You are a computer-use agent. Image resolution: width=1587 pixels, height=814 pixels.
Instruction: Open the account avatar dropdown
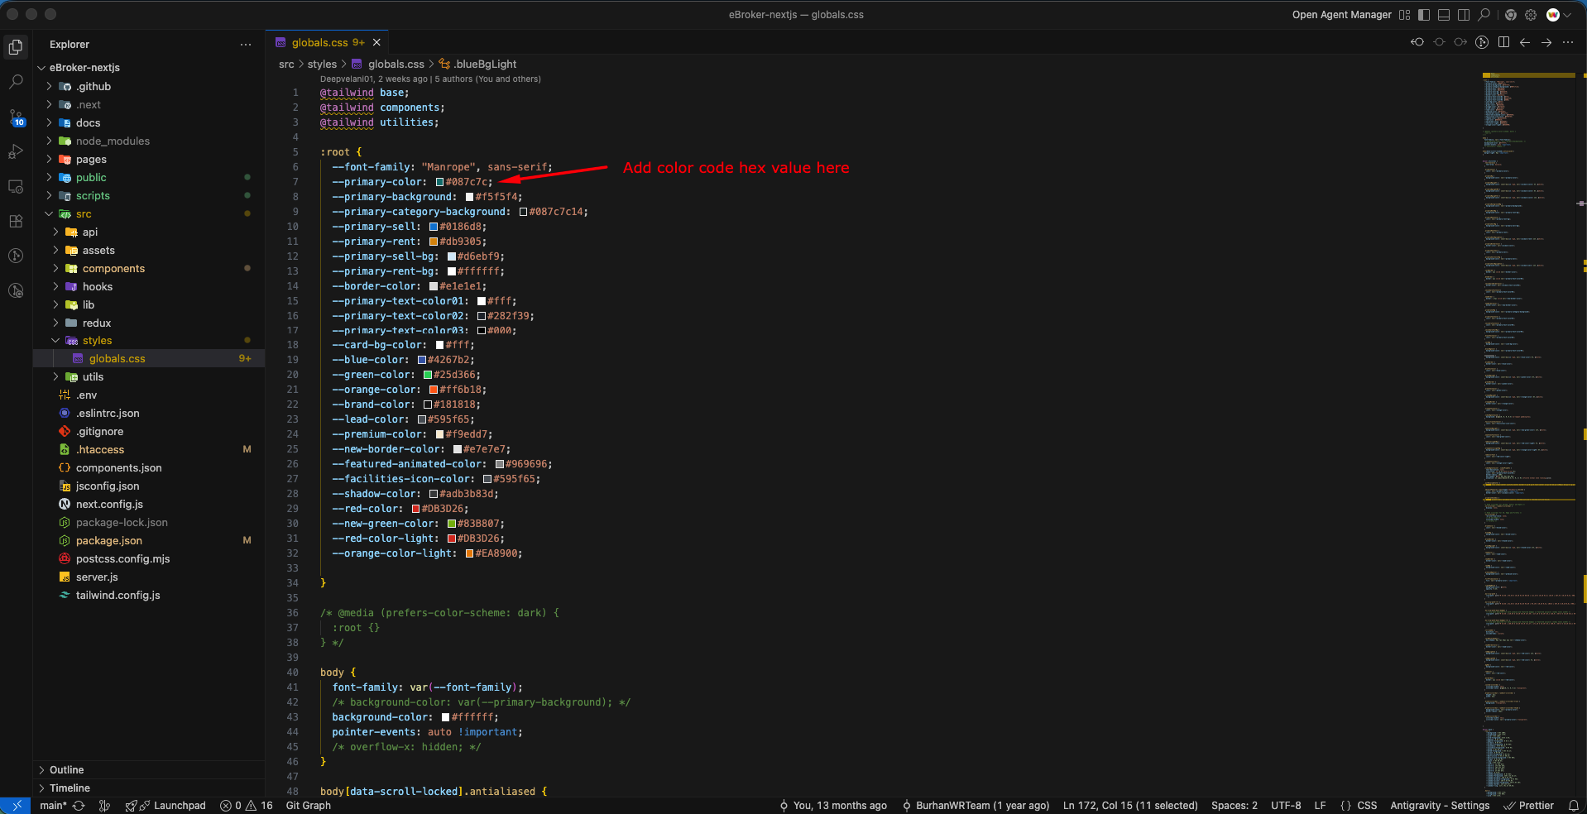pos(1558,15)
